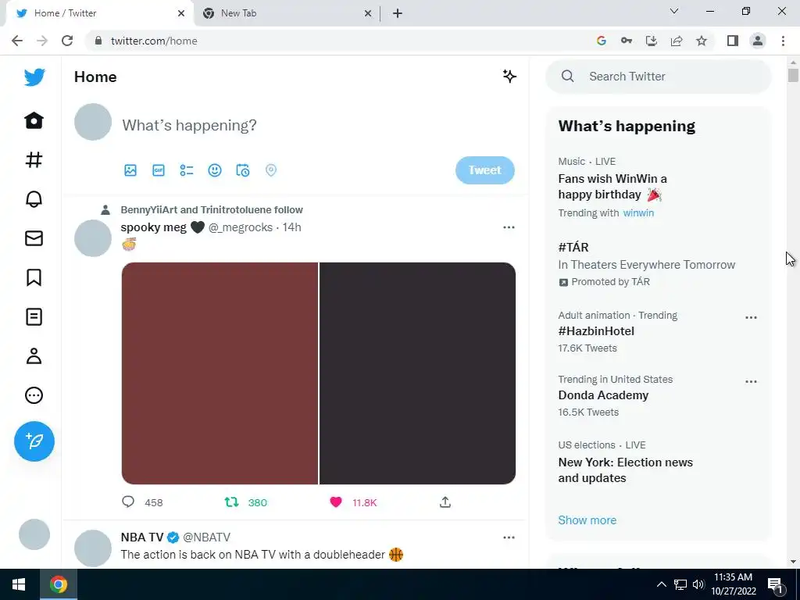Click the Top Tweets sparkle icon

click(x=509, y=77)
